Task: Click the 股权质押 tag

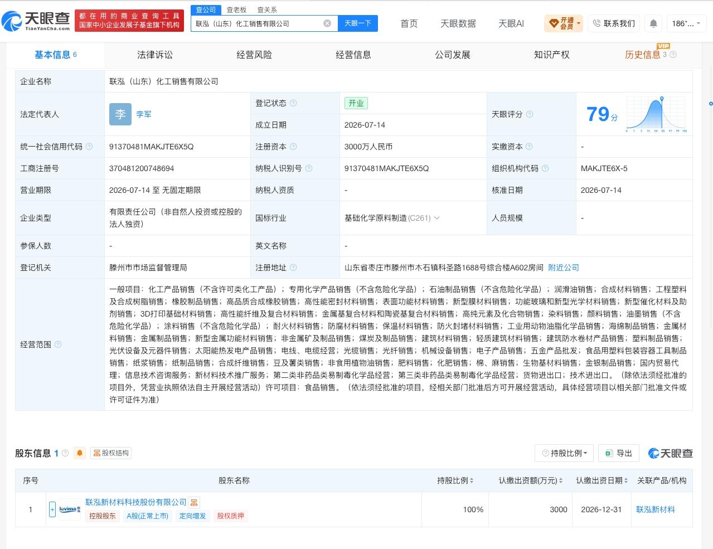Action: click(x=231, y=516)
